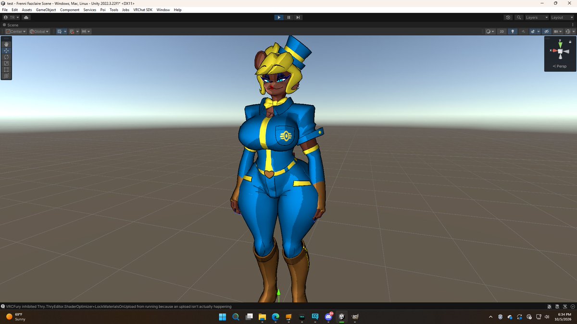Open Microsoft Edge from the taskbar
The image size is (577, 324).
(276, 317)
